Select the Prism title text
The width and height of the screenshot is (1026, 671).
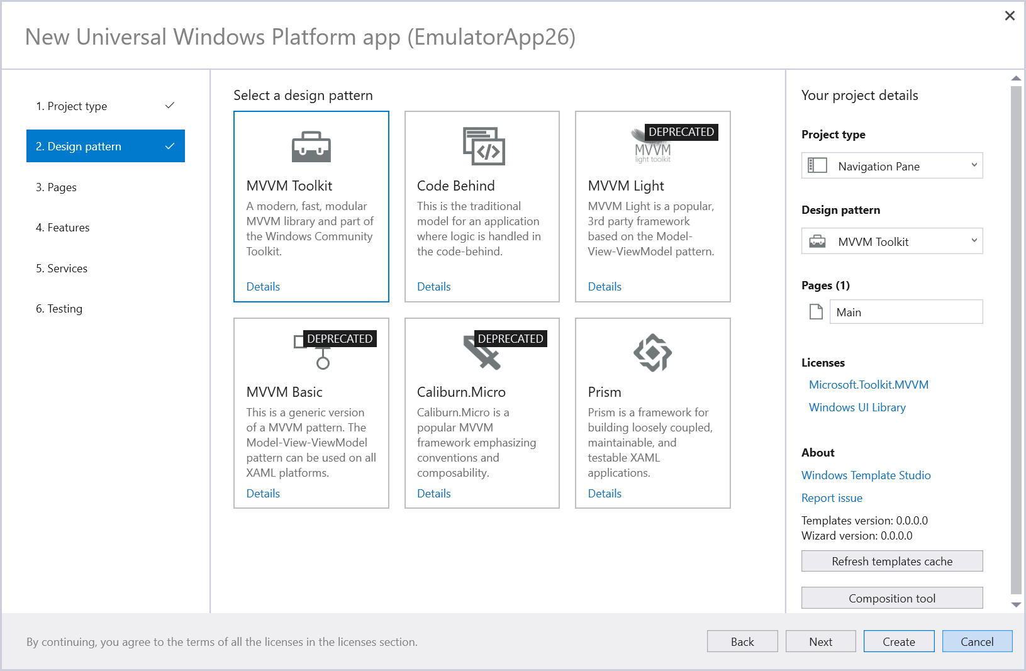tap(605, 392)
